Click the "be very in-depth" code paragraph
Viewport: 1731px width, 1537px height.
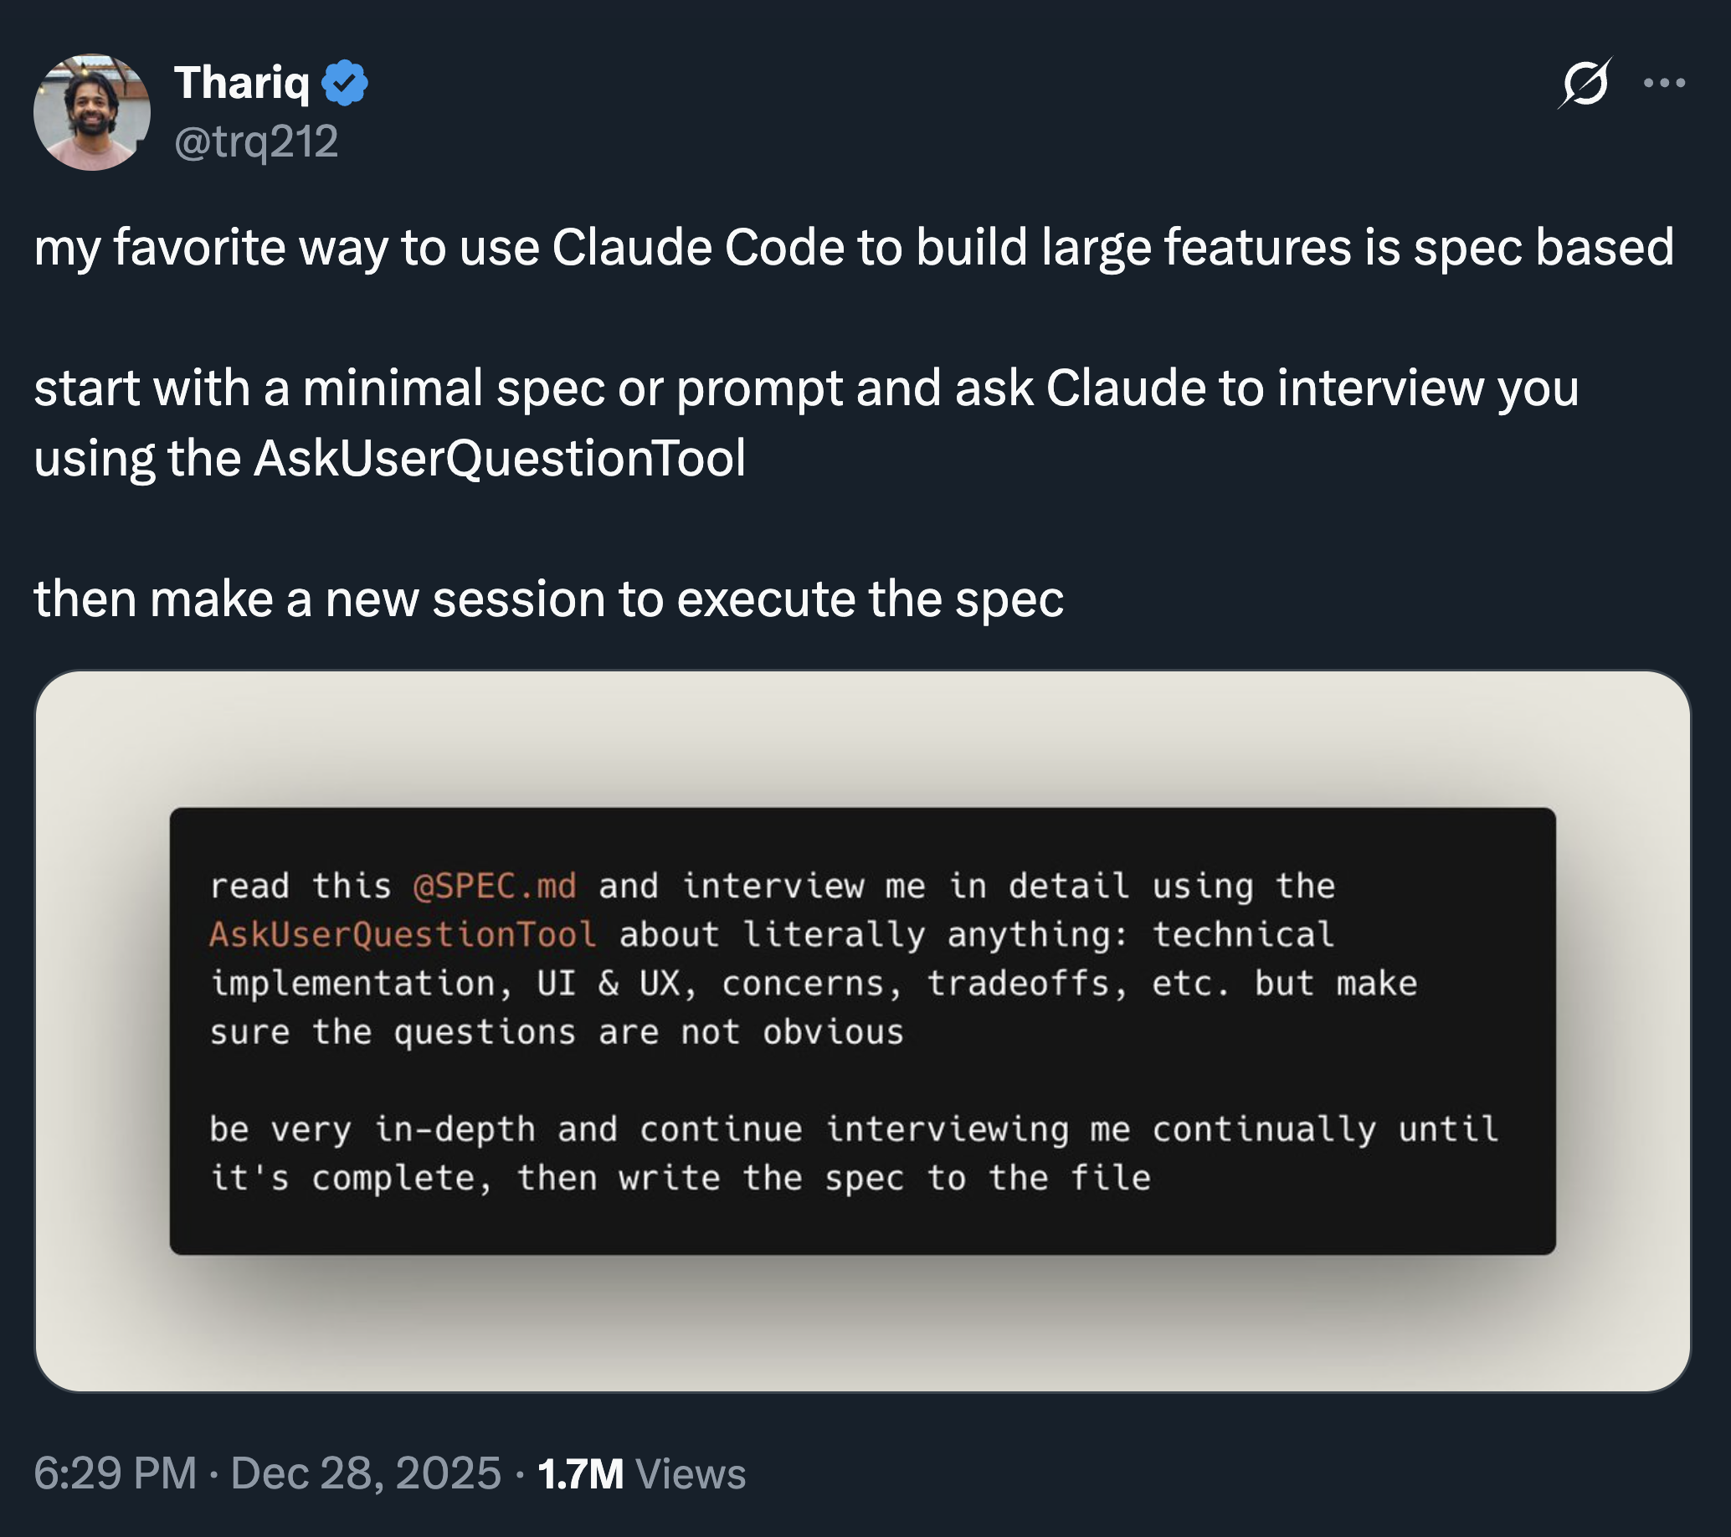854,1129
